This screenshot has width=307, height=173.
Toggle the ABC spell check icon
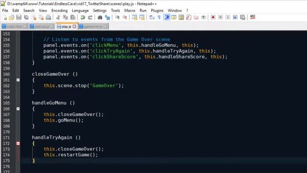click(253, 17)
